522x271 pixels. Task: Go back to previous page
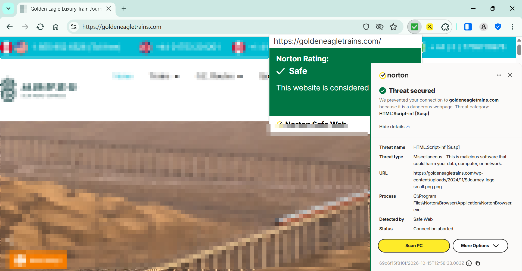(10, 27)
